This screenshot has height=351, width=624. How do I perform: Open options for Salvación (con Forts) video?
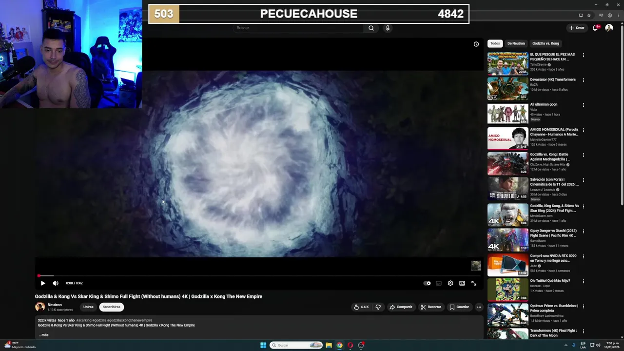[x=583, y=180]
